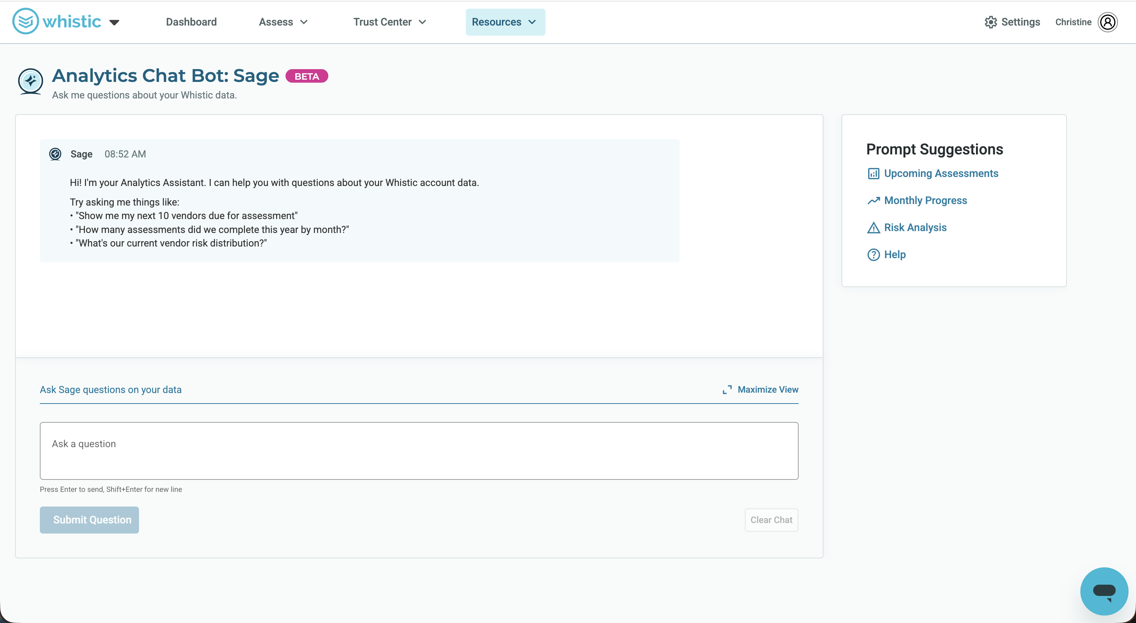
Task: Click the Whistic logo icon
Action: [x=26, y=21]
